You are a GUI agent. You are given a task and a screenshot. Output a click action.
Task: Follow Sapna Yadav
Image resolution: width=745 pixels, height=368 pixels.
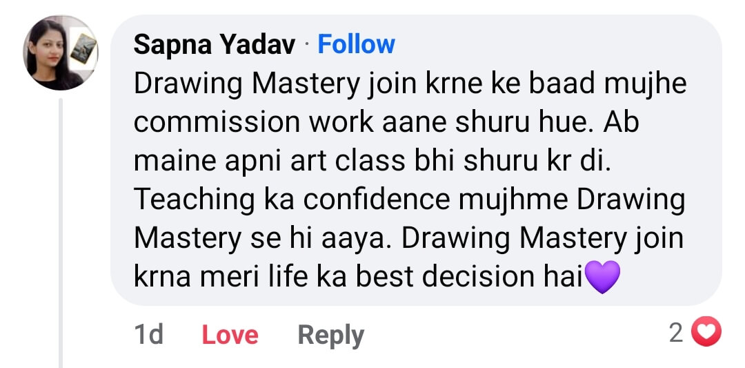[x=356, y=45]
